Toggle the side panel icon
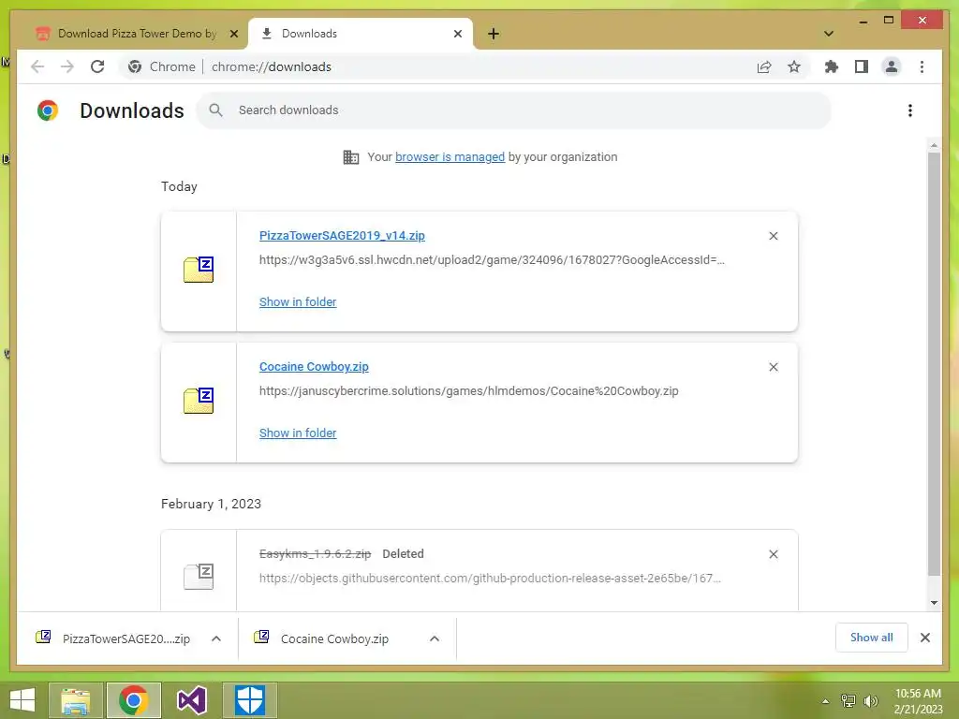The image size is (959, 719). [862, 66]
